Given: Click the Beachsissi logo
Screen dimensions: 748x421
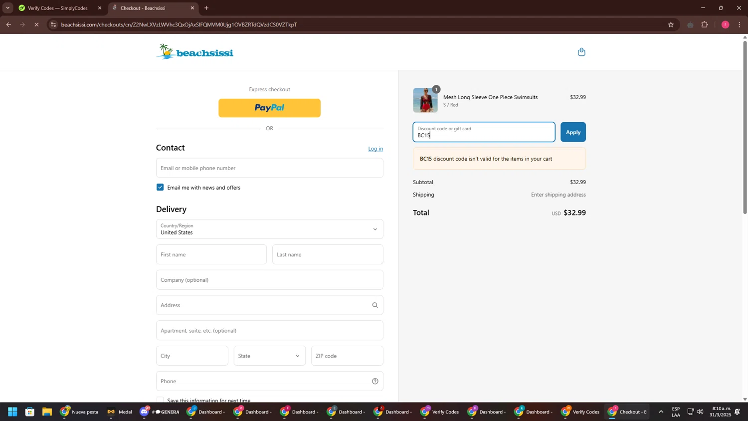Looking at the screenshot, I should point(195,52).
